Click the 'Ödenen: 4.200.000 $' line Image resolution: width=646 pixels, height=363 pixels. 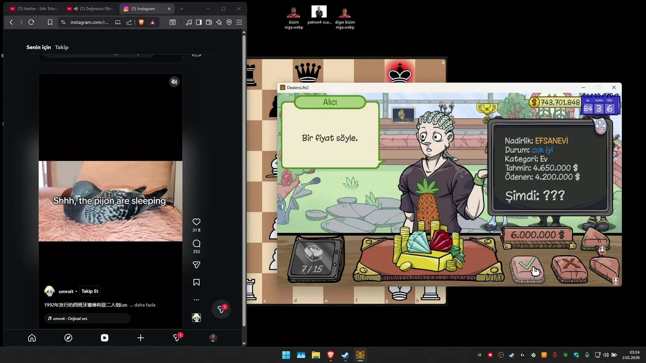542,177
